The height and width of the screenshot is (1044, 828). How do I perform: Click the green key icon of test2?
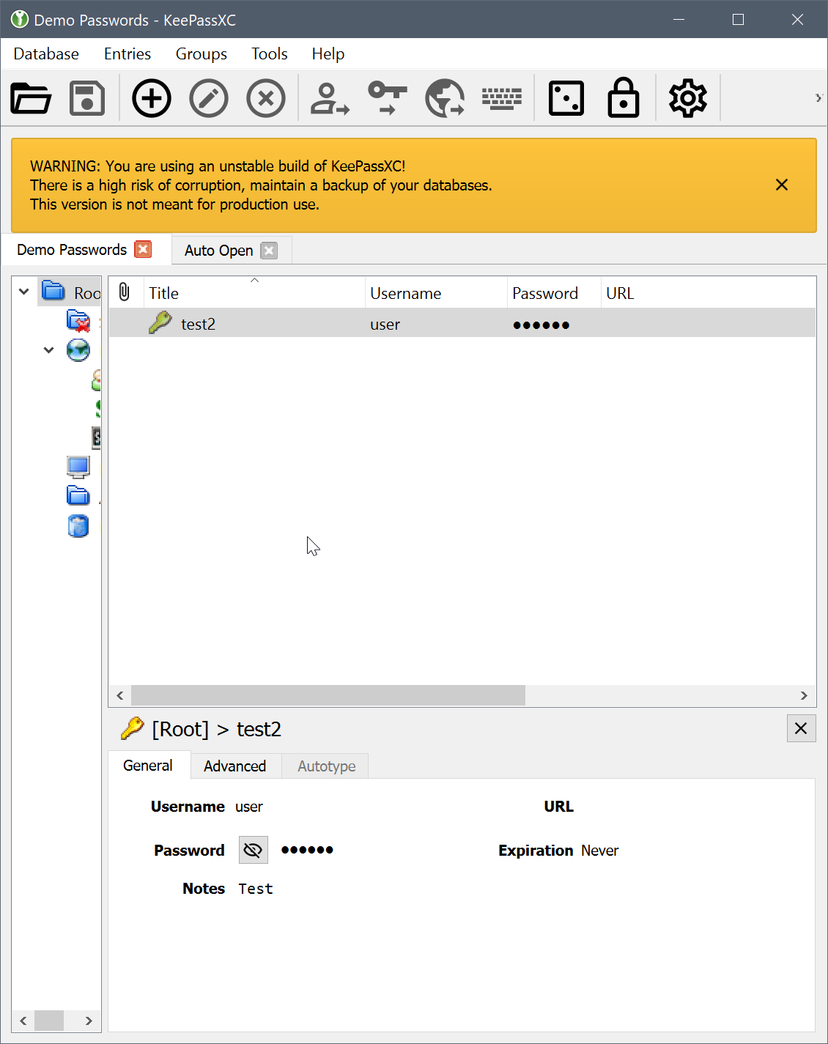click(160, 322)
